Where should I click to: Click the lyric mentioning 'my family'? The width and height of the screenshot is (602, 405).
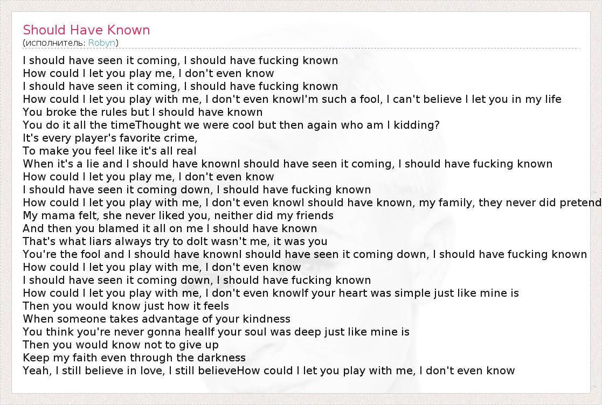click(312, 202)
